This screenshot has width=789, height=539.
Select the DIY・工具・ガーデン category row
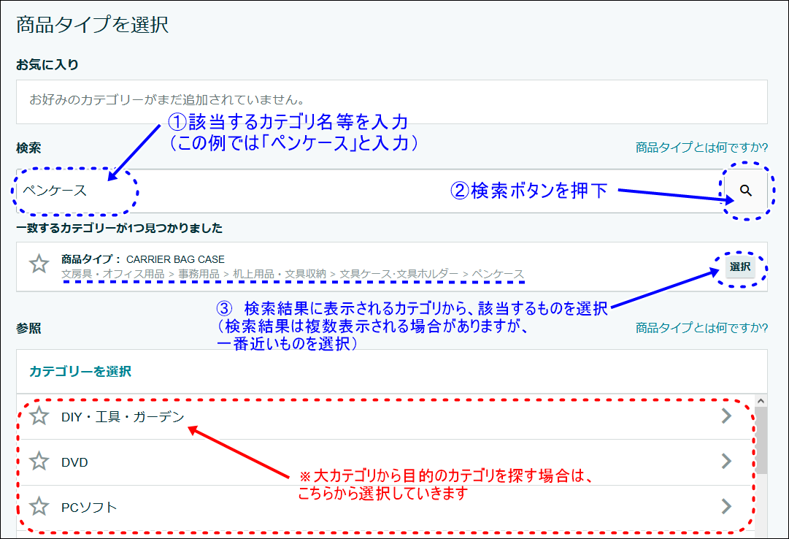385,416
